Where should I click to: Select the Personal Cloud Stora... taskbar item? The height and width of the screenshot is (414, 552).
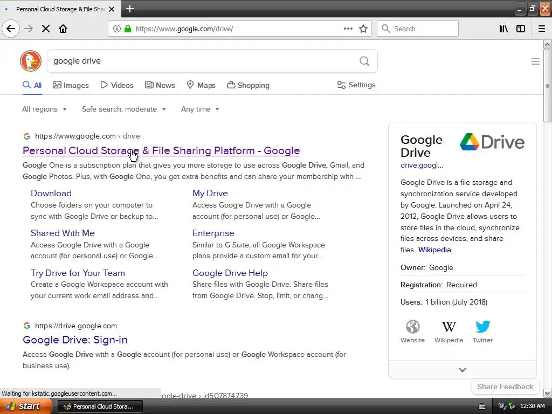(100, 406)
